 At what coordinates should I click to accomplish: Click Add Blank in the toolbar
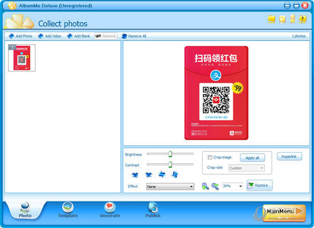(78, 36)
